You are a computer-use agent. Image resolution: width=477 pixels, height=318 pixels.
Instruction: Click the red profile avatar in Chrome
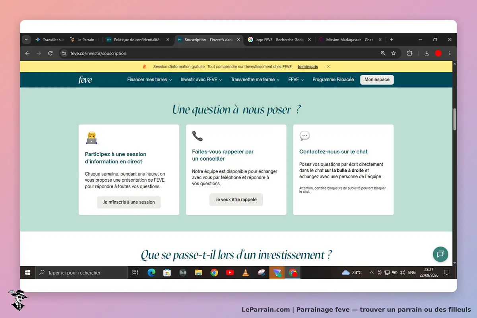click(438, 53)
